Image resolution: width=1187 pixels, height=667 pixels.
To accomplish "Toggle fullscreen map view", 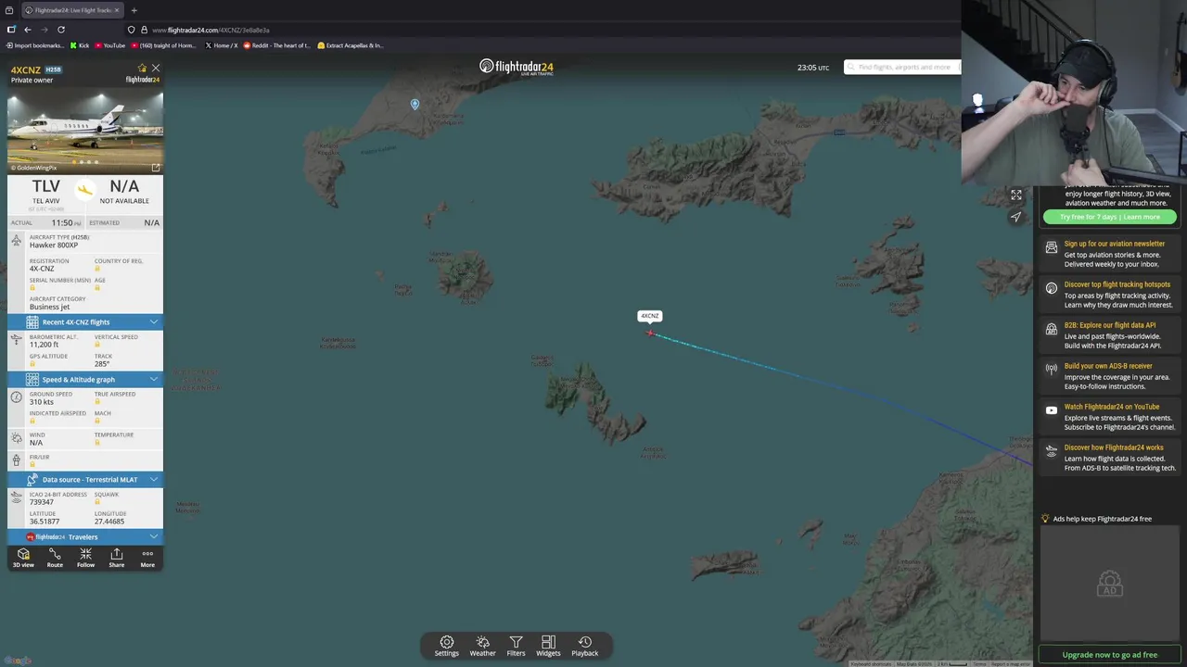I will pyautogui.click(x=1016, y=195).
